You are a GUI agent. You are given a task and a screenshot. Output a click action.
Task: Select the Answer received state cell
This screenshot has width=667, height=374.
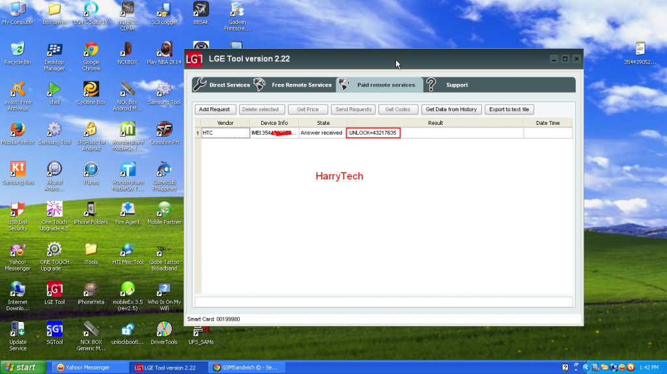pos(322,133)
